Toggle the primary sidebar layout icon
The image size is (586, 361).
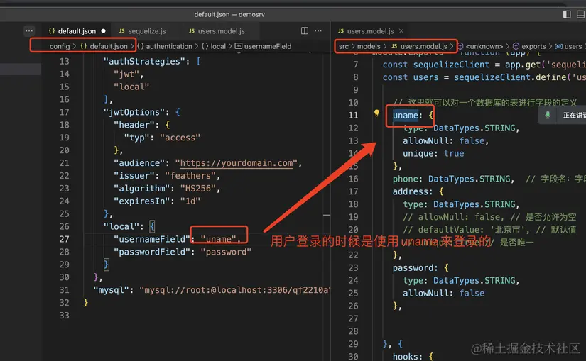pos(567,14)
